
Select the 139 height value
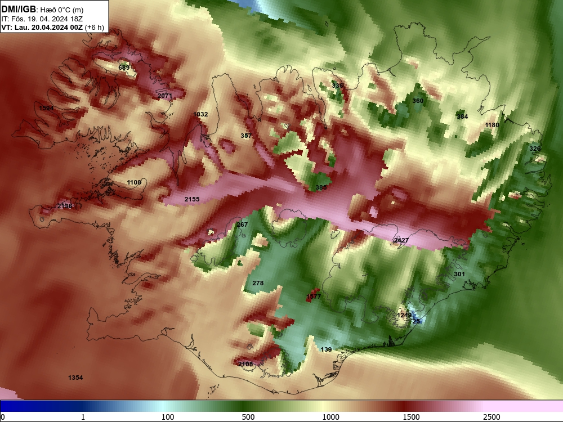326,349
